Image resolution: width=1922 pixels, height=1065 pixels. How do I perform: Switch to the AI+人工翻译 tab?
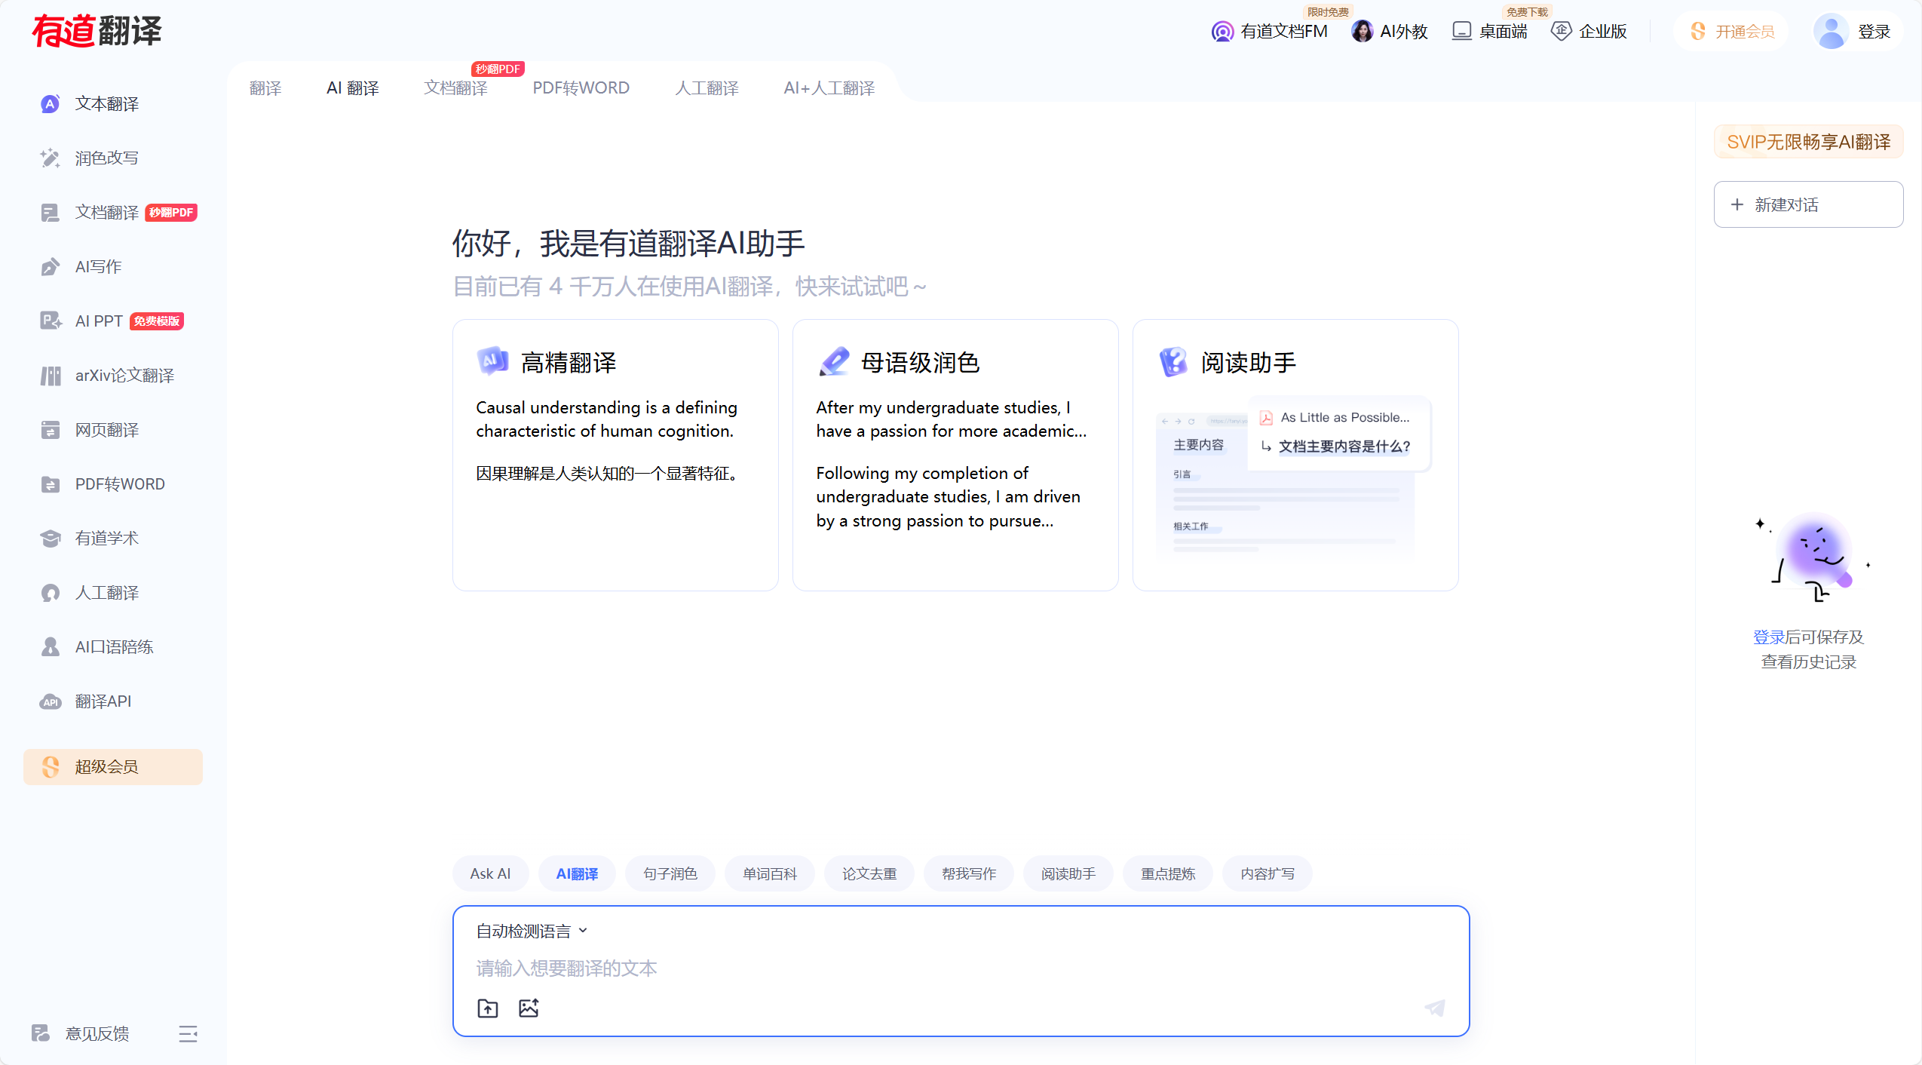[x=828, y=87]
